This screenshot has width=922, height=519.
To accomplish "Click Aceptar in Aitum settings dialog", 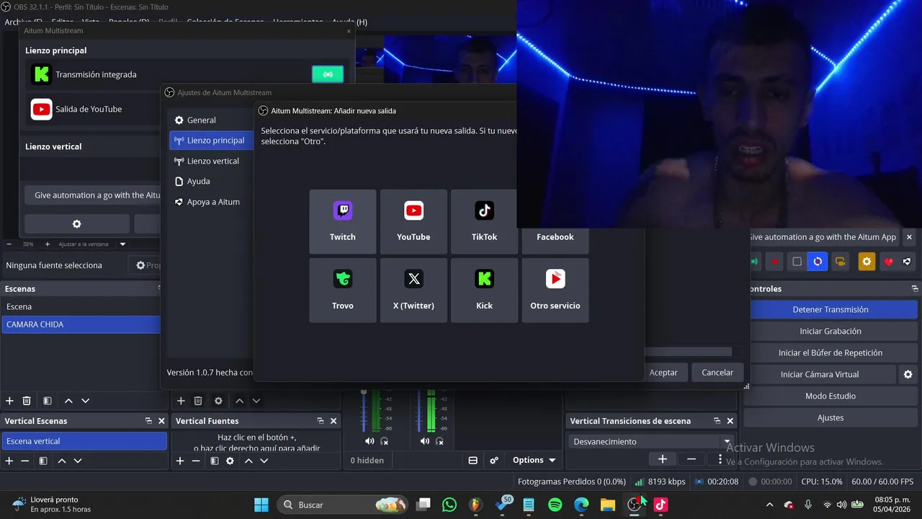I will (663, 373).
